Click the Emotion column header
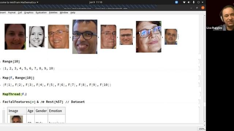The image size is (234, 131). (x=57, y=111)
